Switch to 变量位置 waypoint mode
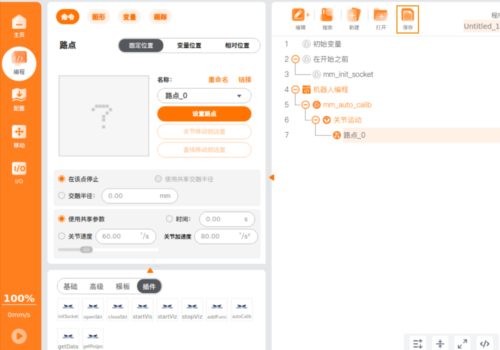 tap(189, 45)
